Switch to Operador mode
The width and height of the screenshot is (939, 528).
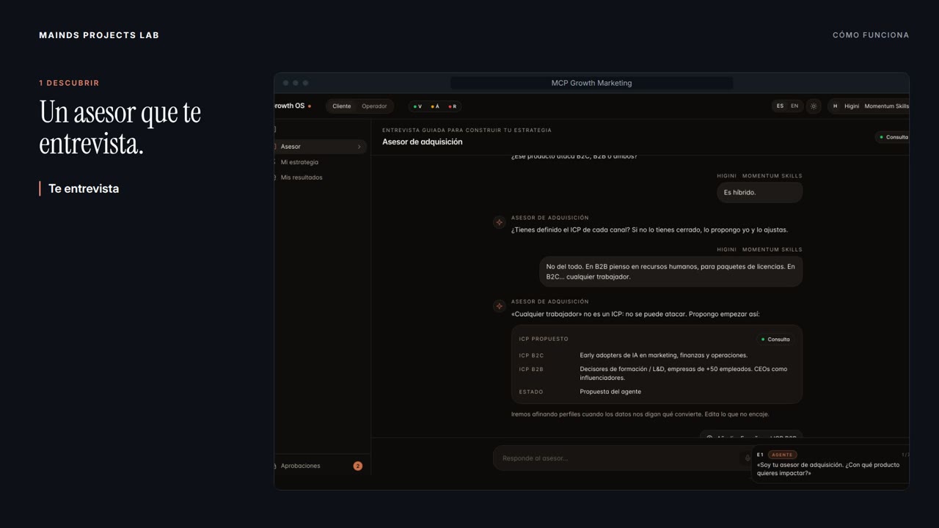click(x=374, y=106)
